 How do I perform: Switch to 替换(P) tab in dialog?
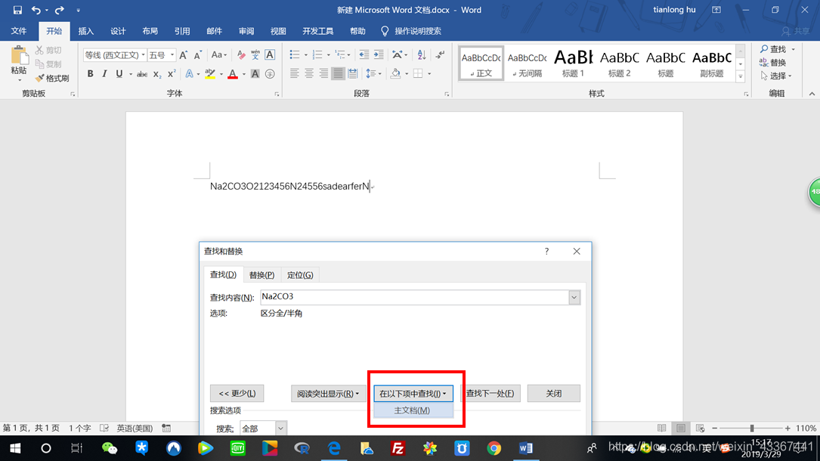(x=261, y=275)
